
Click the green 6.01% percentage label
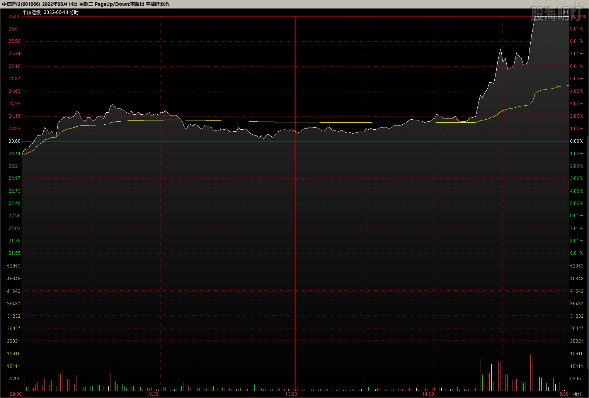[577, 216]
